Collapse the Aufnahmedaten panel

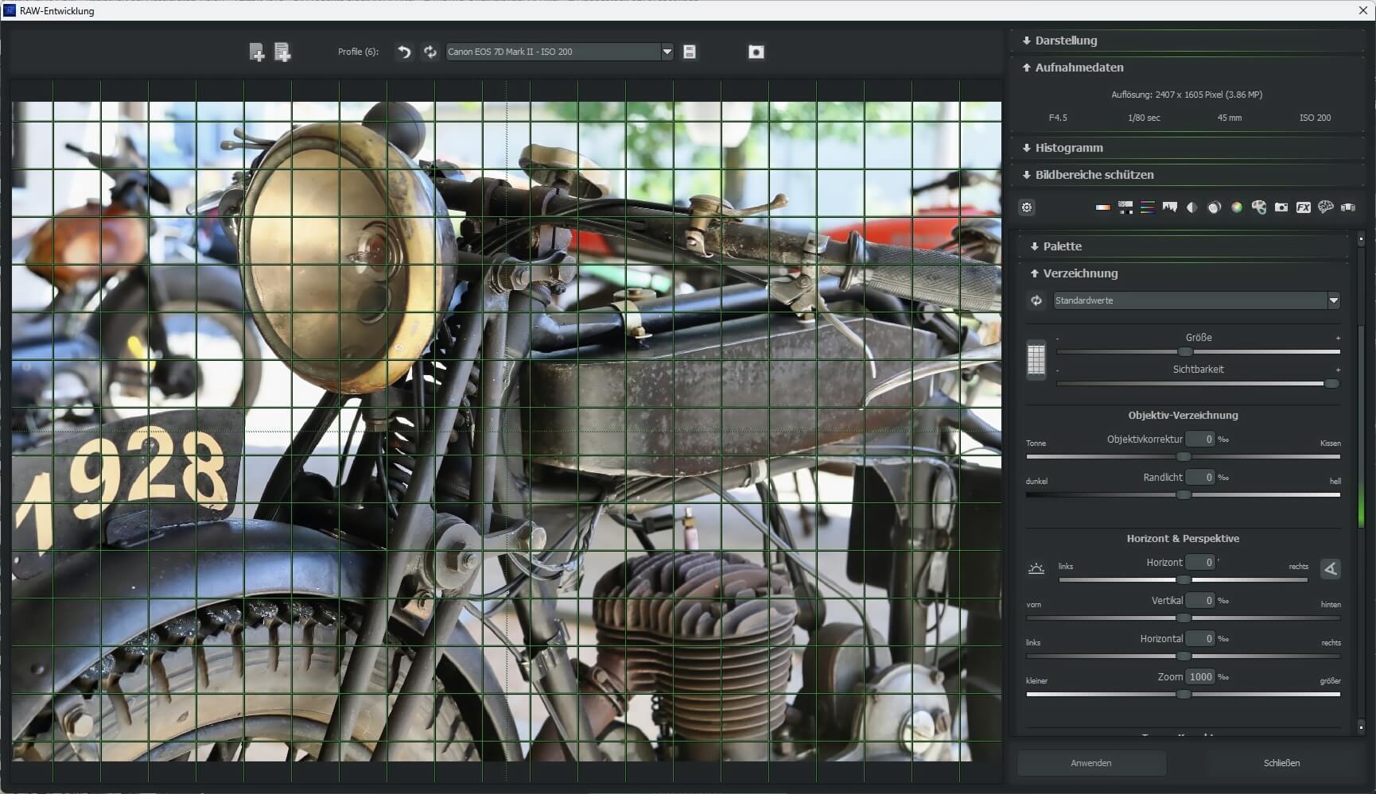tap(1079, 68)
